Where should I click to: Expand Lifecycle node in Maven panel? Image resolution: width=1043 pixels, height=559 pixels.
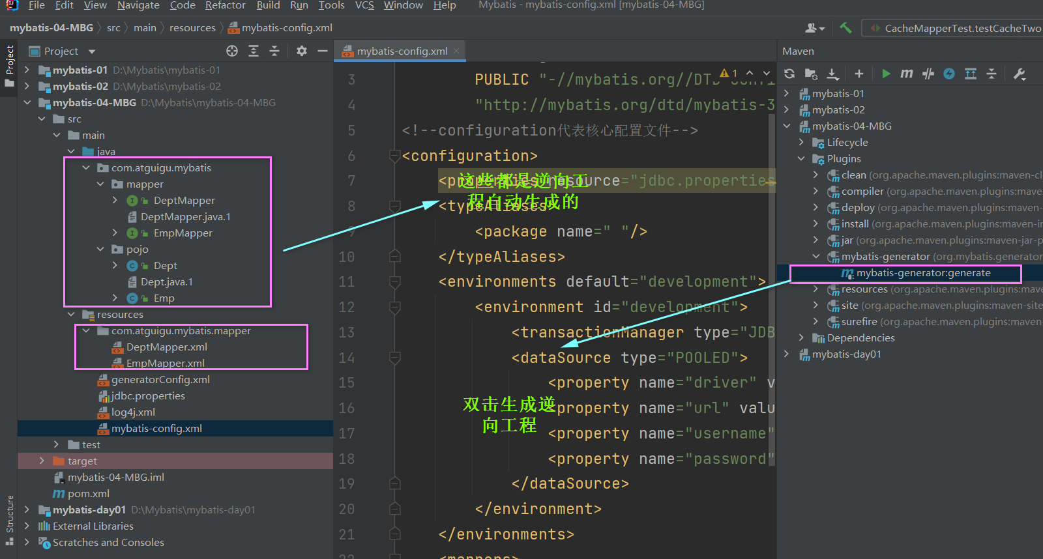click(801, 142)
